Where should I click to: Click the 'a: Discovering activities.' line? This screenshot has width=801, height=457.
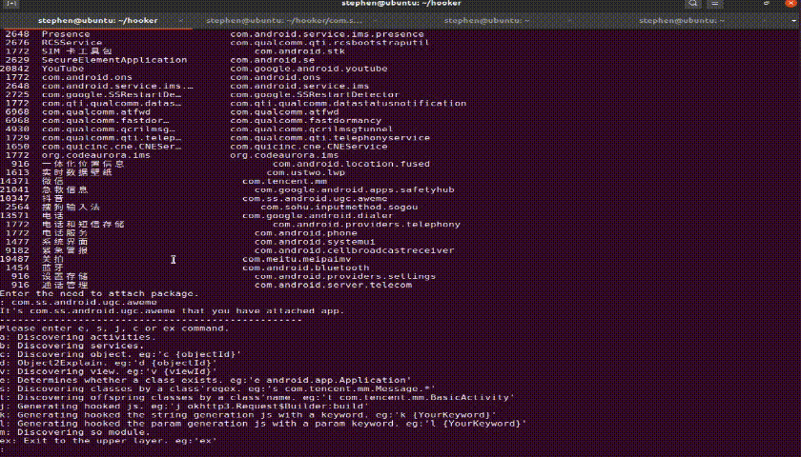pos(78,337)
